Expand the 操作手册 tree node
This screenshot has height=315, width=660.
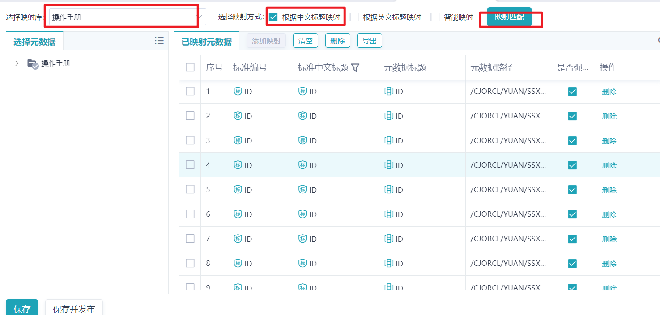click(17, 63)
